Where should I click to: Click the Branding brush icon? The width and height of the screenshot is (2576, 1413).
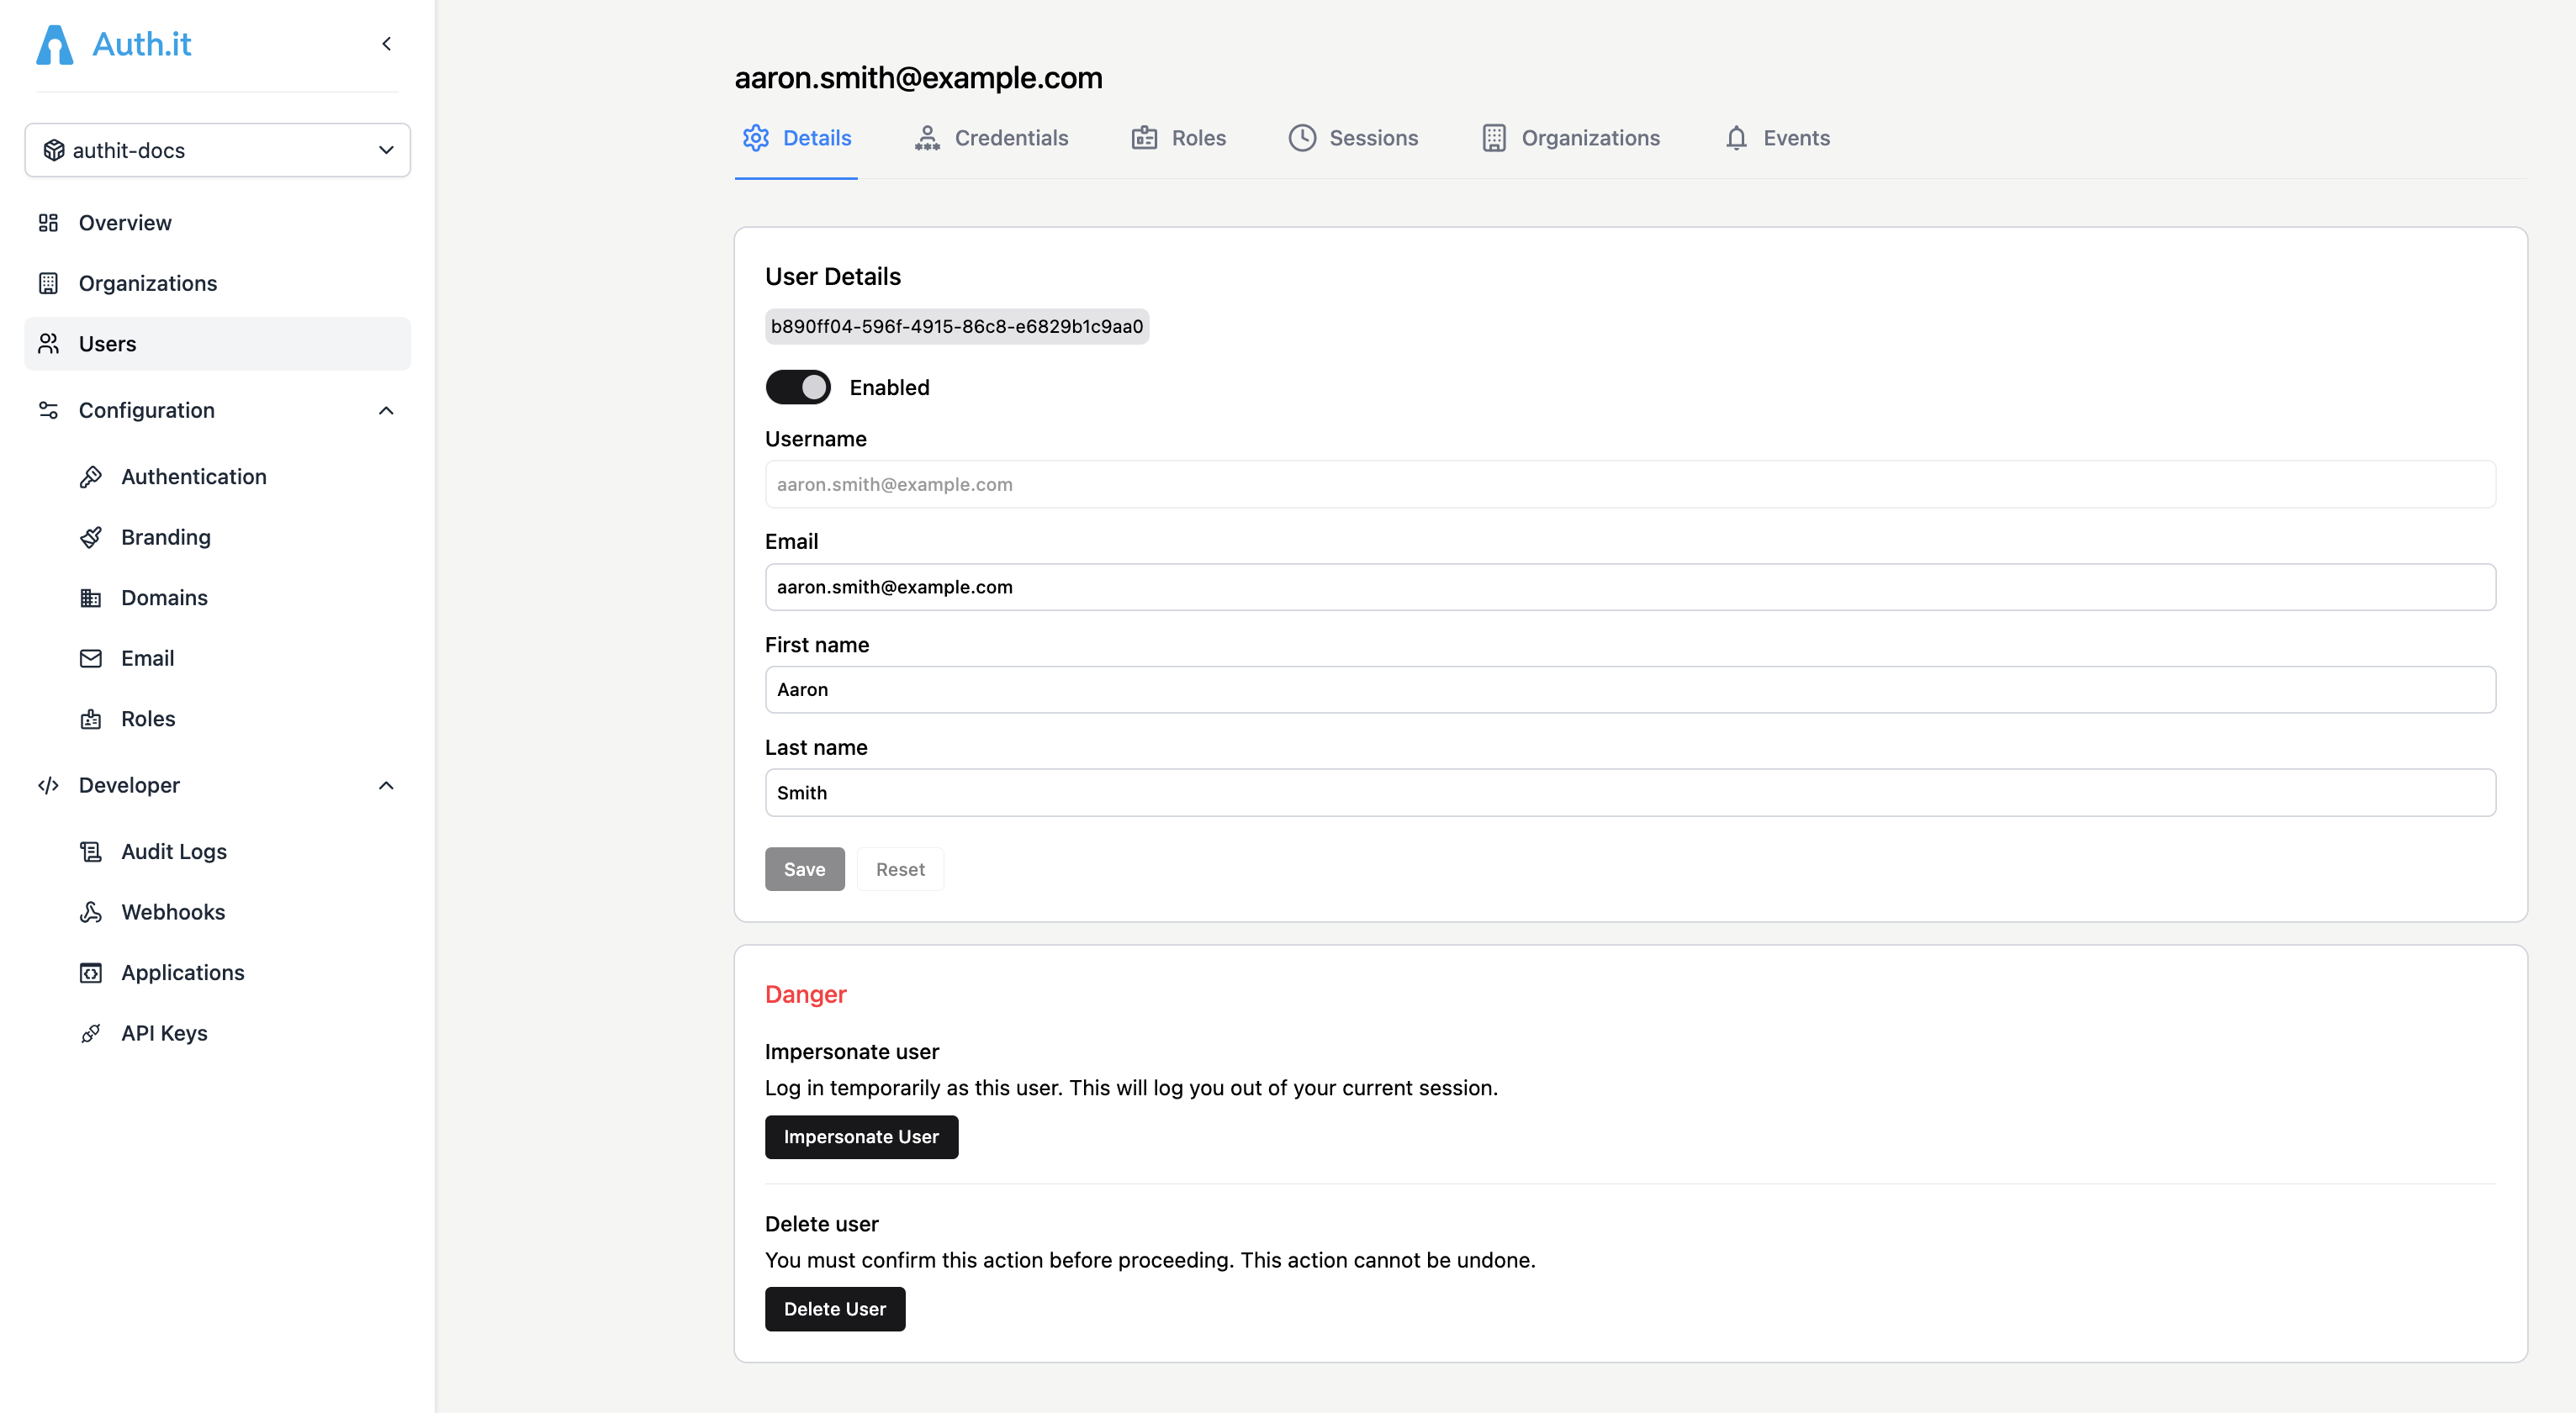coord(91,536)
